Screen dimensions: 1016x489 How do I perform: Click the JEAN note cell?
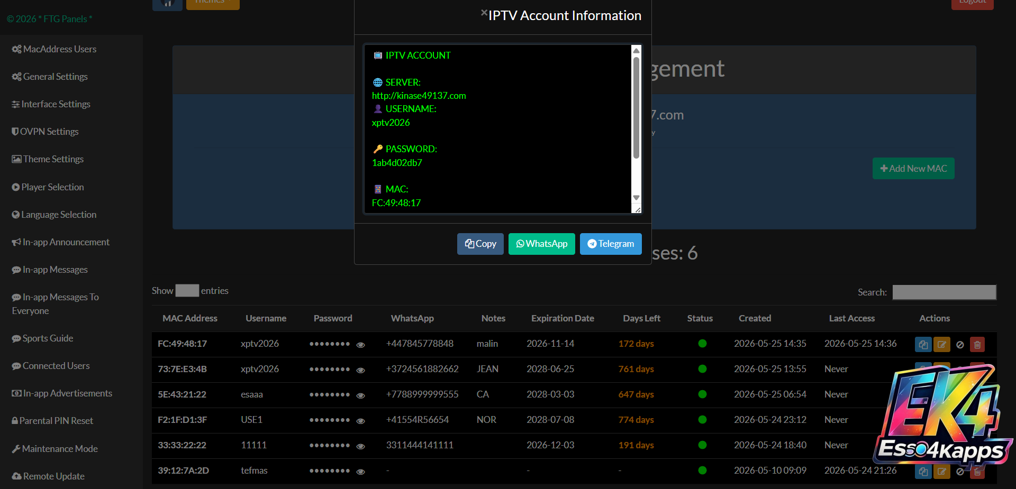(487, 369)
